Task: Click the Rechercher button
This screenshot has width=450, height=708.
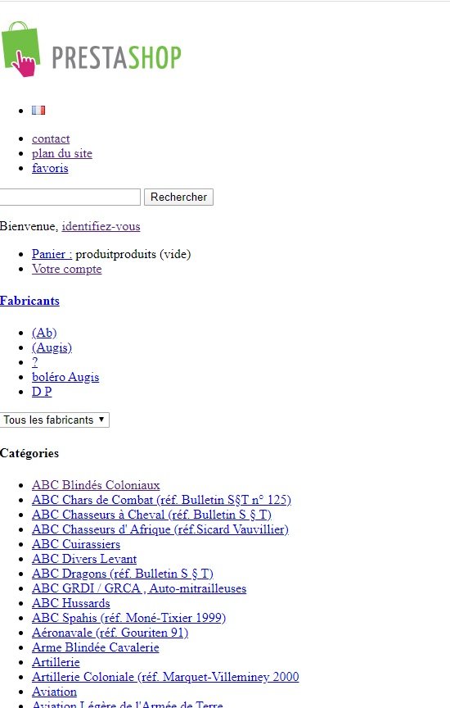Action: tap(178, 197)
